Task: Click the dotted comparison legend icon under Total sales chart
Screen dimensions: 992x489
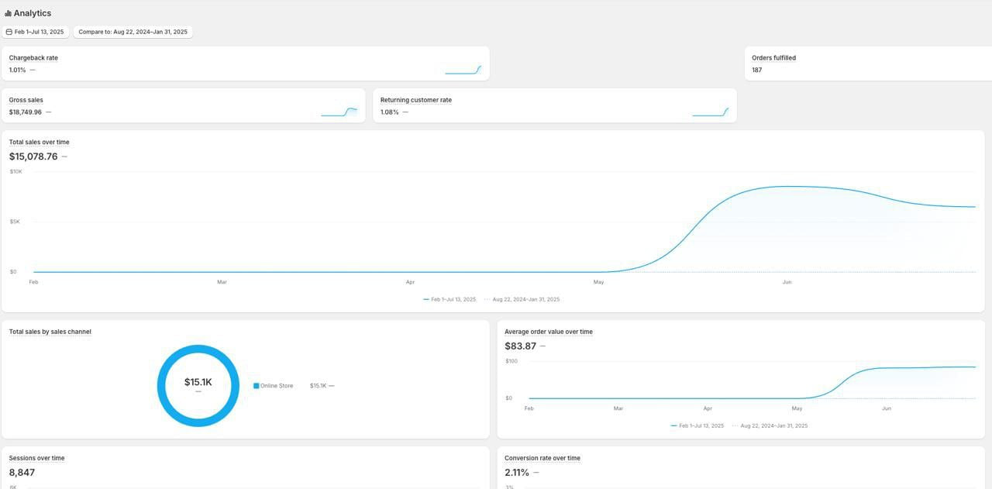Action: click(x=487, y=298)
